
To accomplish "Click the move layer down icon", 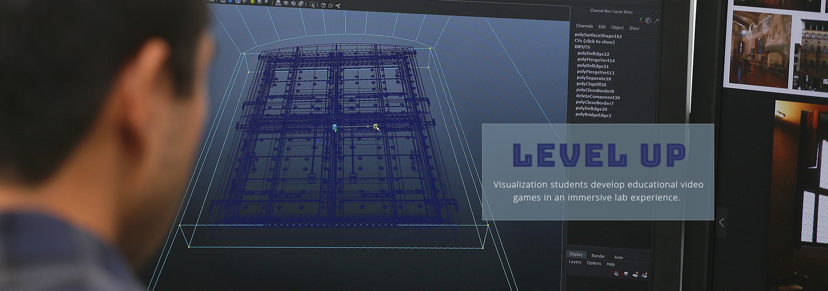I will (x=626, y=274).
